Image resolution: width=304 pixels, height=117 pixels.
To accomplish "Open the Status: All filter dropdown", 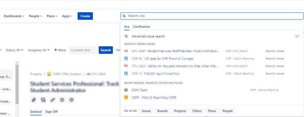I will click(x=15, y=50).
